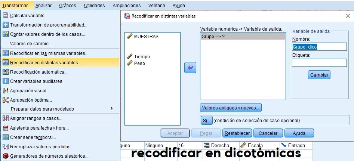Click the Cambiar button

tap(319, 75)
